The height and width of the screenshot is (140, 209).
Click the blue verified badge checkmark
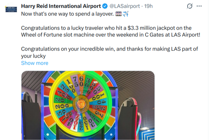tap(105, 6)
